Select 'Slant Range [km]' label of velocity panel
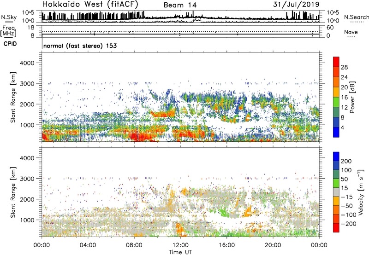 (x=13, y=192)
